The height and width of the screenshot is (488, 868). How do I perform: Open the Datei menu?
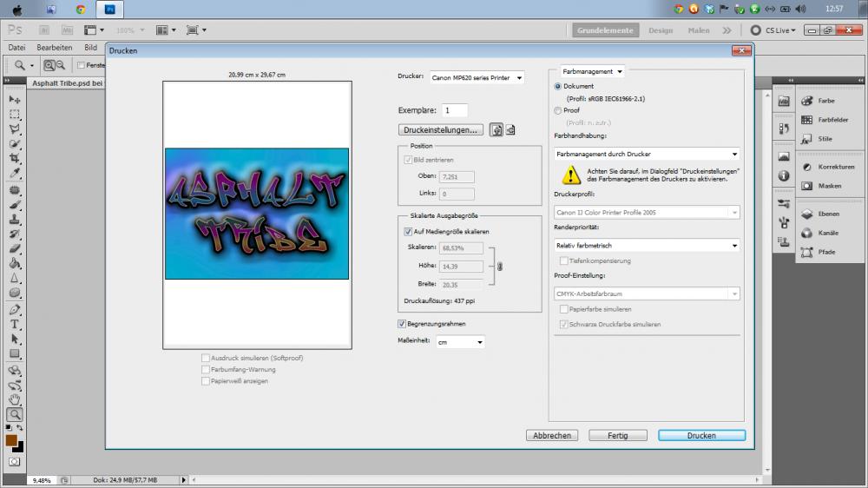point(16,48)
